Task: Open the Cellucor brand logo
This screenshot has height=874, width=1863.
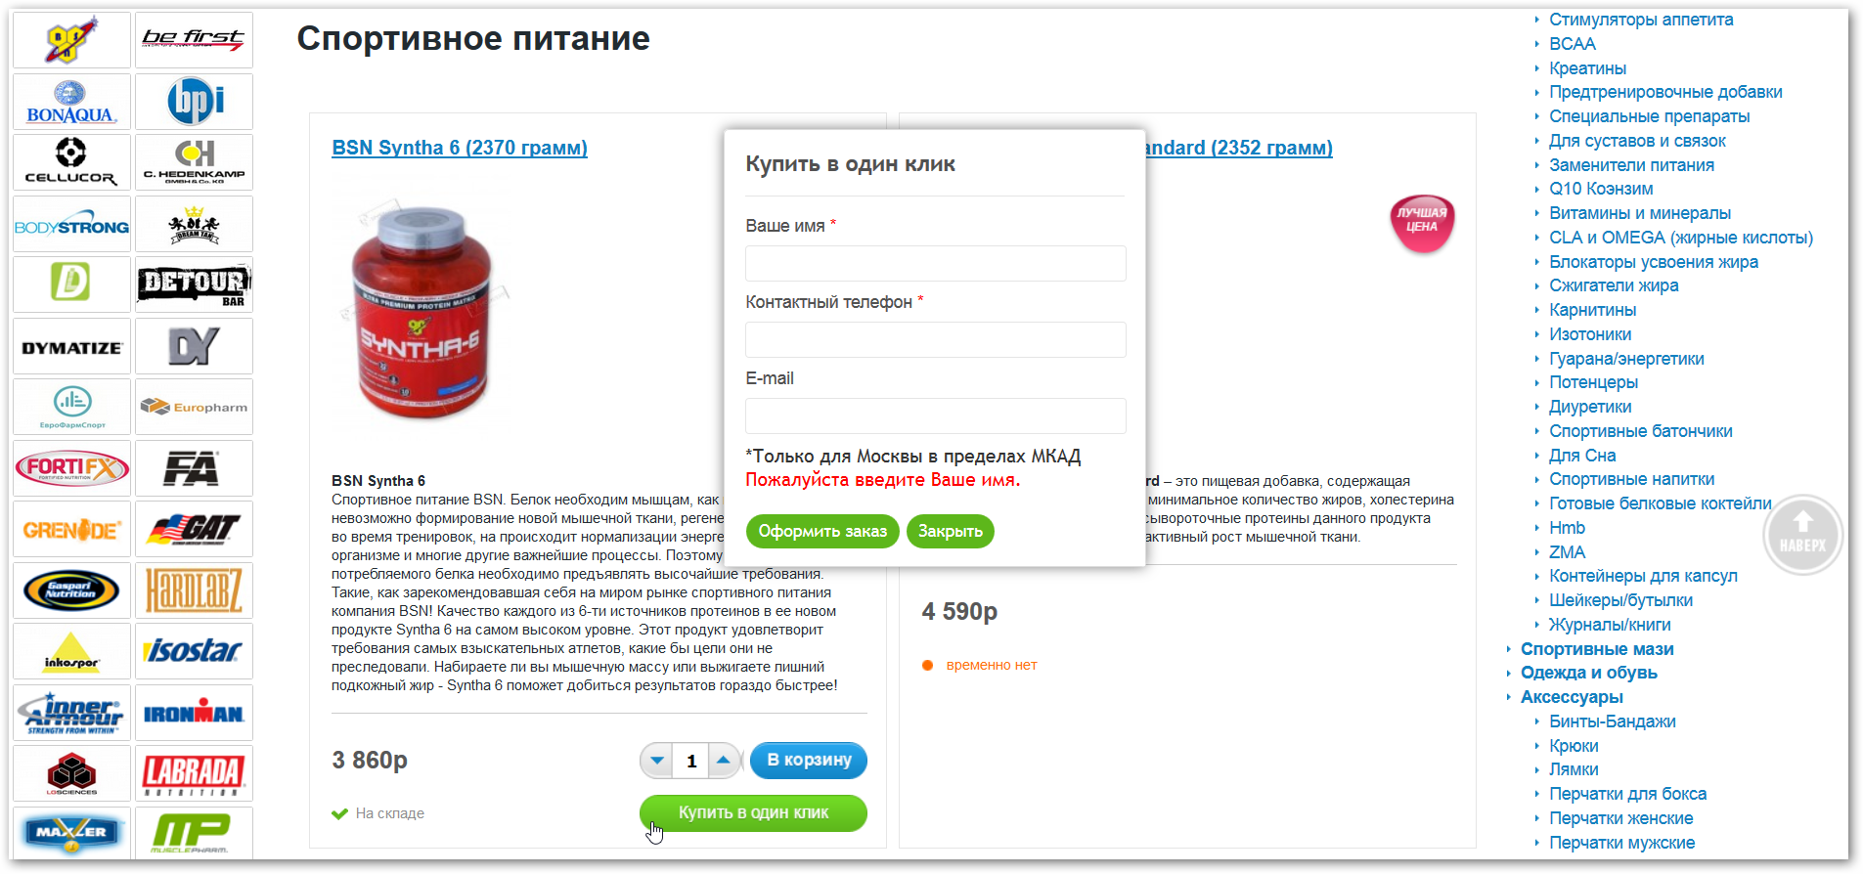Action: (71, 162)
